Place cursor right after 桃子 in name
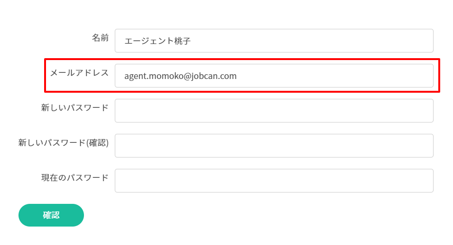The image size is (453, 245). [x=192, y=41]
